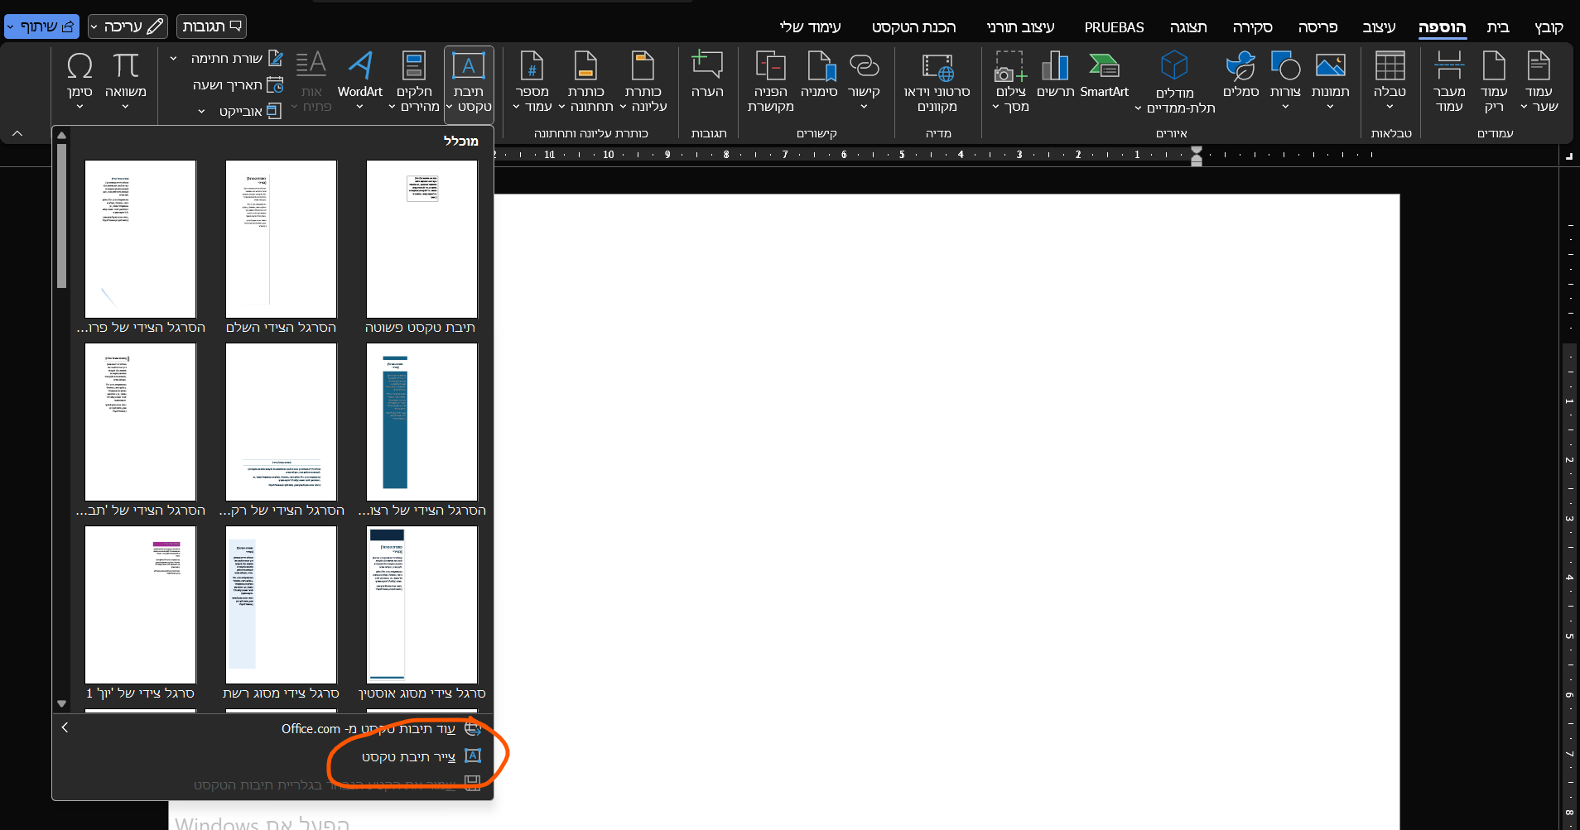Click the הוספה (Insert) tab
Image resolution: width=1580 pixels, height=830 pixels.
pos(1442,27)
